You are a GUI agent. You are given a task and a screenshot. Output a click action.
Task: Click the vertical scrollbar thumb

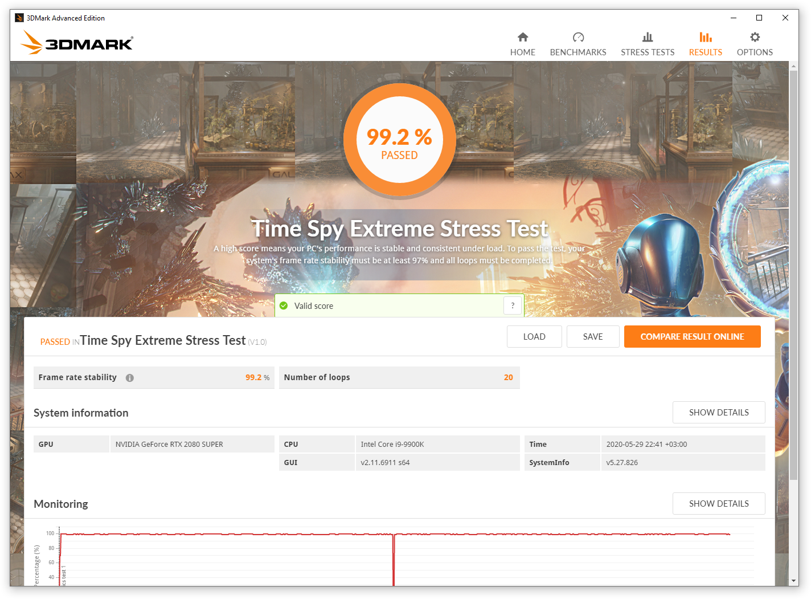pos(793,274)
